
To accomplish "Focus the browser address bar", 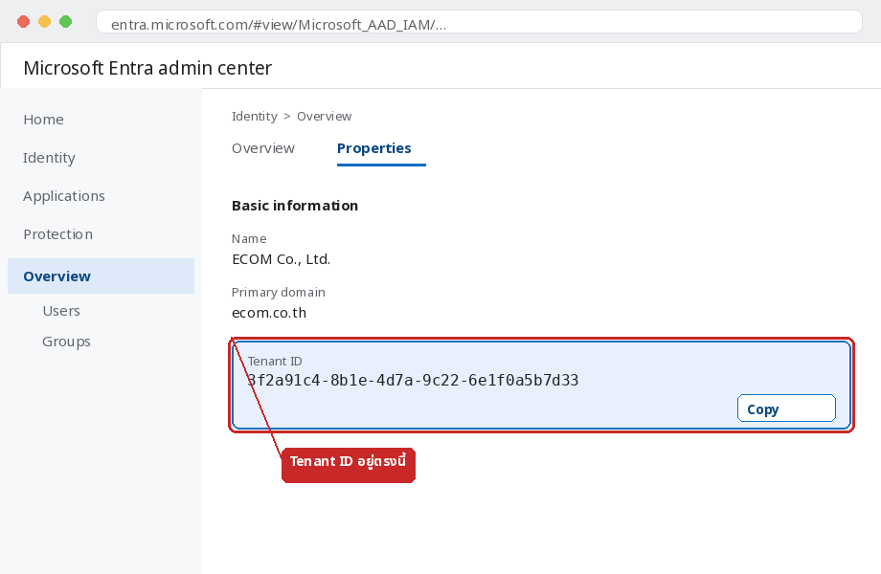I will pyautogui.click(x=479, y=22).
